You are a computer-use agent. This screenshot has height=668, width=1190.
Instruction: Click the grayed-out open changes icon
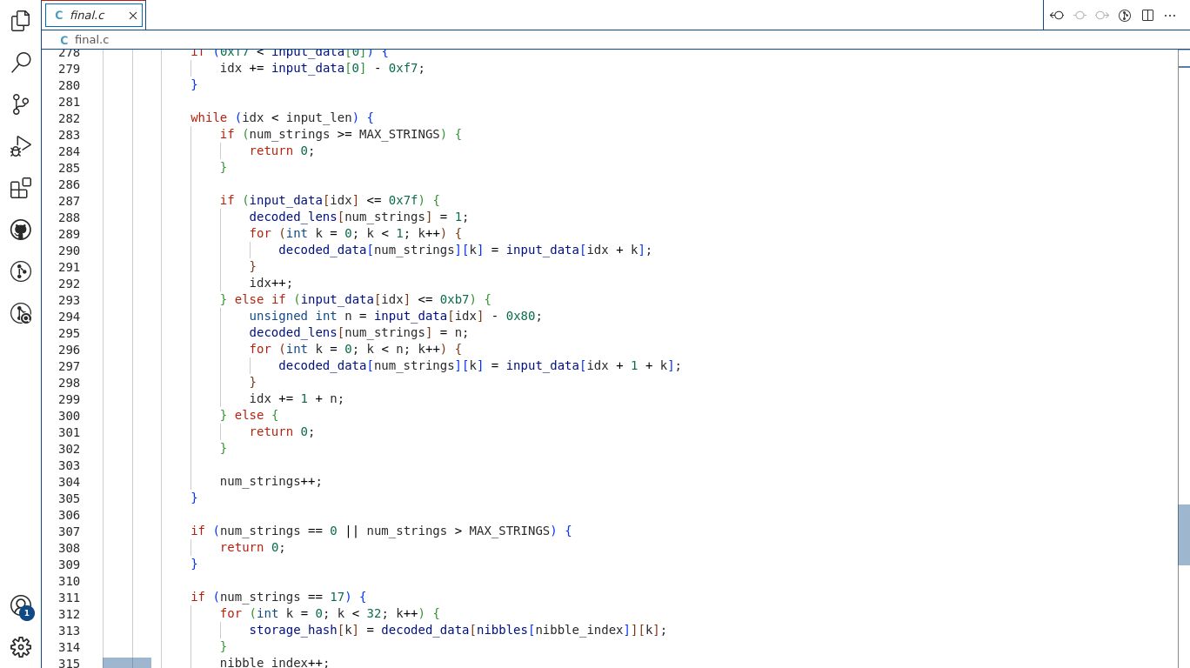click(x=1080, y=15)
